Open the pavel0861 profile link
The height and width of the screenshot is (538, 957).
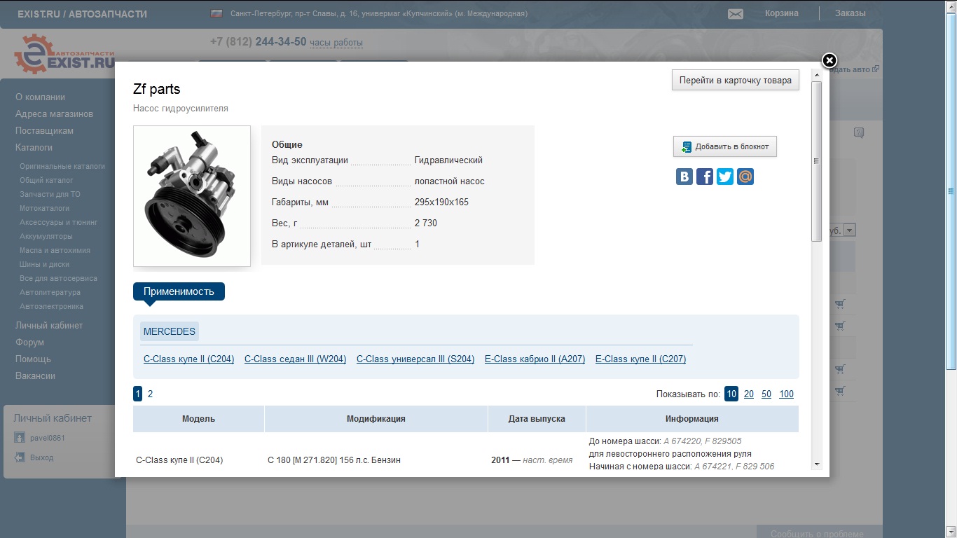click(x=48, y=439)
